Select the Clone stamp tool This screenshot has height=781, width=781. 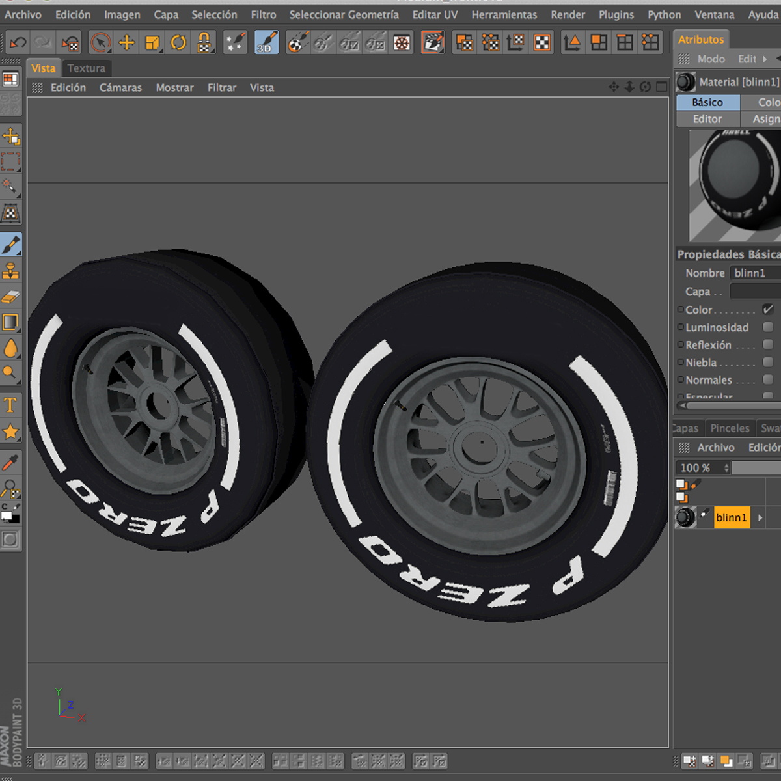[11, 271]
